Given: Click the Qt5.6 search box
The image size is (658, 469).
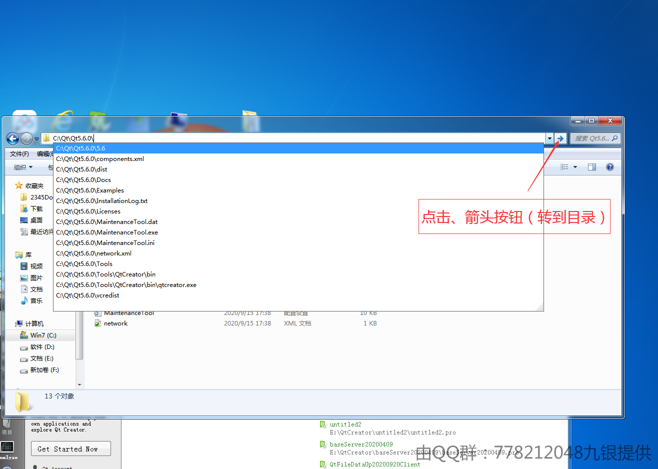Looking at the screenshot, I should (595, 138).
